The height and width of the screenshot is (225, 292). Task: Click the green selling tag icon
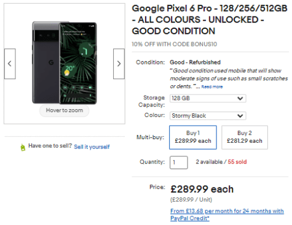tap(23, 147)
